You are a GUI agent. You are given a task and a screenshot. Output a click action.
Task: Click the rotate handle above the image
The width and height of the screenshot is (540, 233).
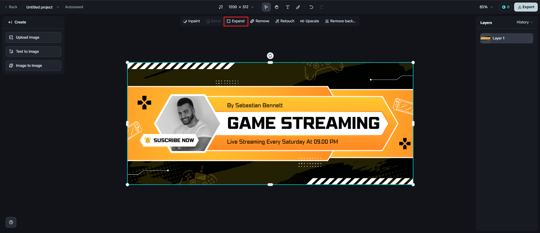(270, 56)
